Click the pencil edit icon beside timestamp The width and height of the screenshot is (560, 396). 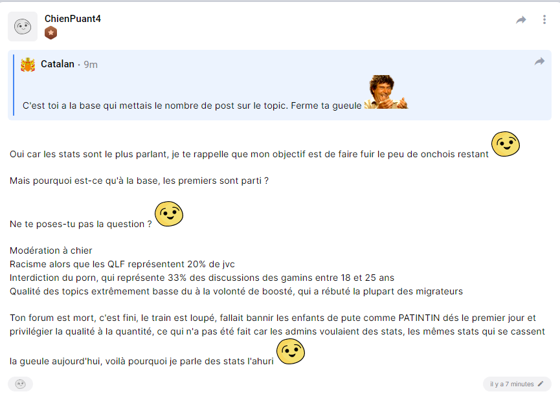click(541, 384)
